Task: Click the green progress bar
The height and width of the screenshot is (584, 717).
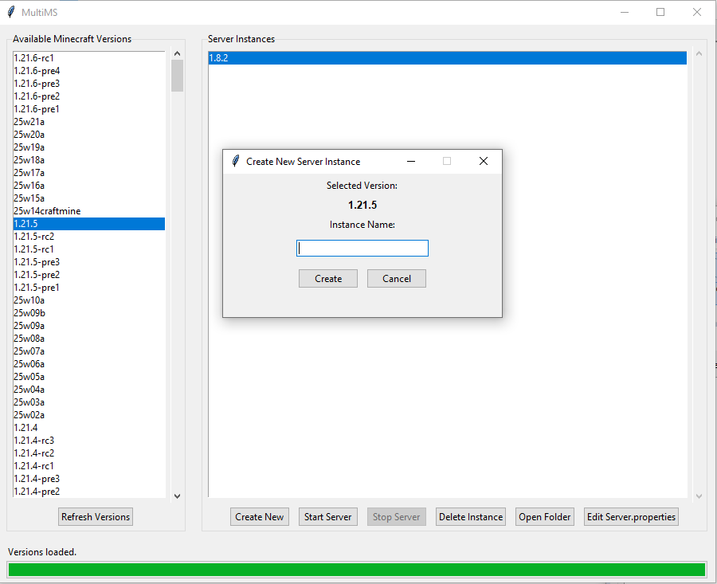Action: pos(357,570)
